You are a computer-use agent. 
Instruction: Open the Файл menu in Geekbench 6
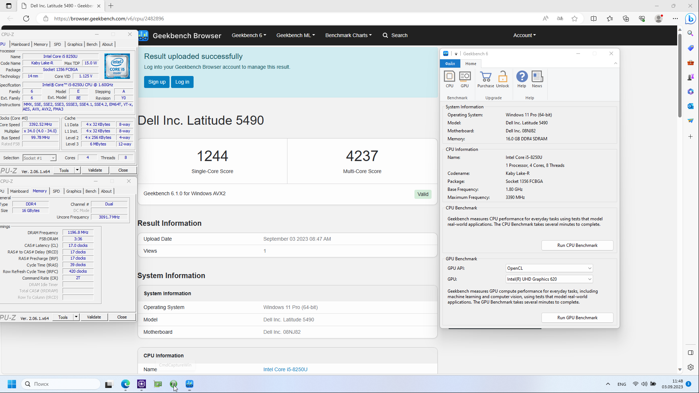click(x=450, y=64)
